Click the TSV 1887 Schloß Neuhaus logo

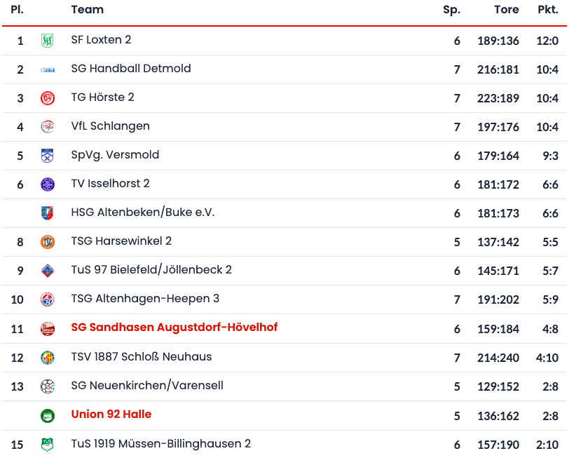[47, 358]
